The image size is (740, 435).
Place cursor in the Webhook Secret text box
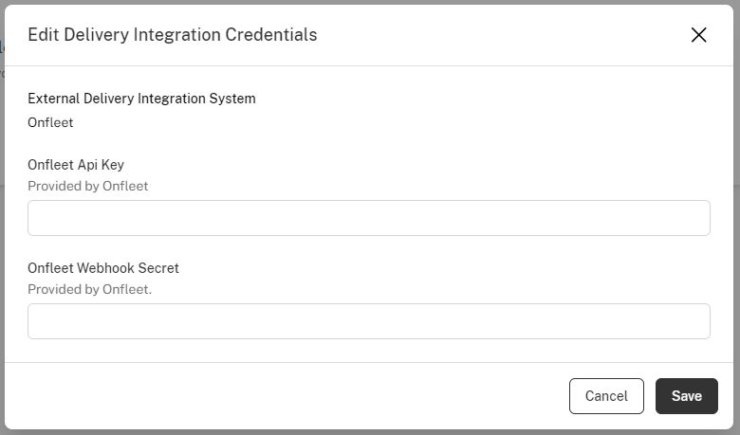click(x=368, y=321)
